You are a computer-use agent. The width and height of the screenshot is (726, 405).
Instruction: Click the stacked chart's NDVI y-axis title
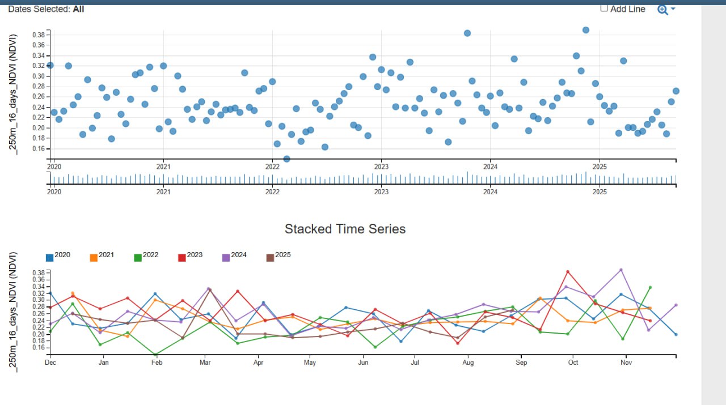[13, 312]
